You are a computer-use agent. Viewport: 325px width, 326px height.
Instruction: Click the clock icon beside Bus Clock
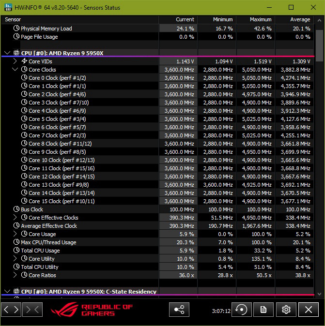(16, 209)
